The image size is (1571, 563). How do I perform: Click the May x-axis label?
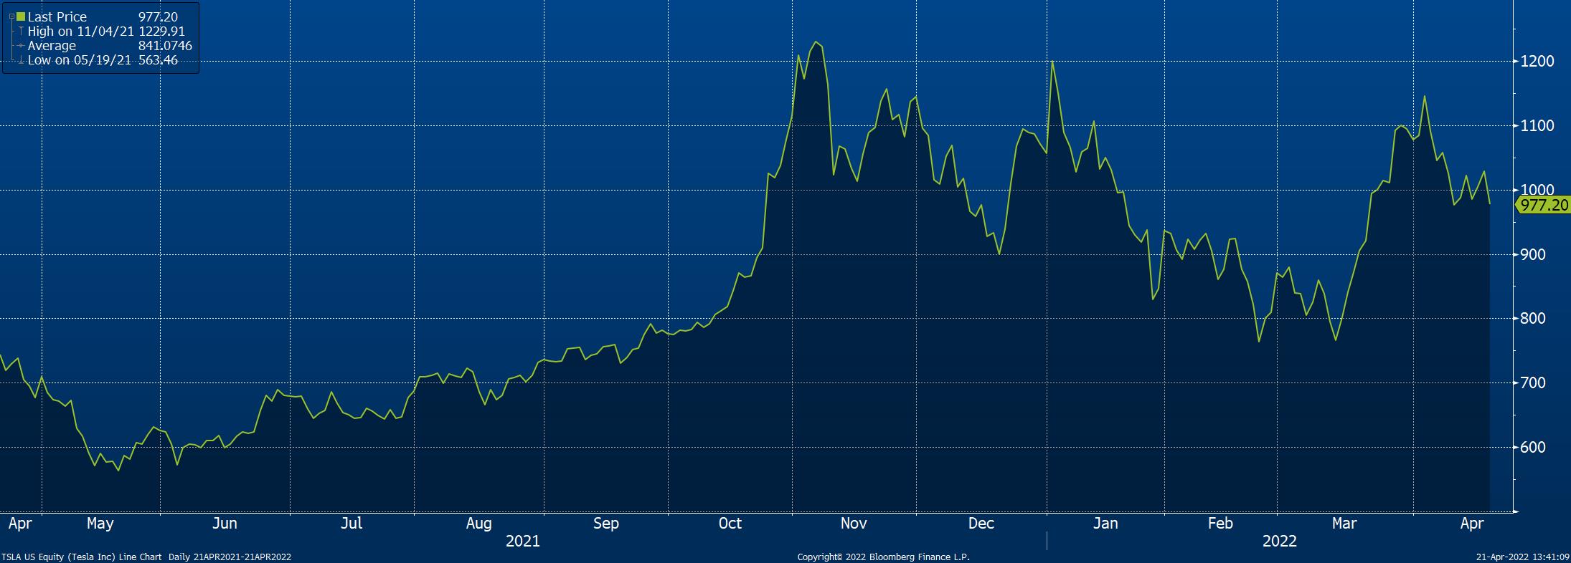tap(100, 524)
